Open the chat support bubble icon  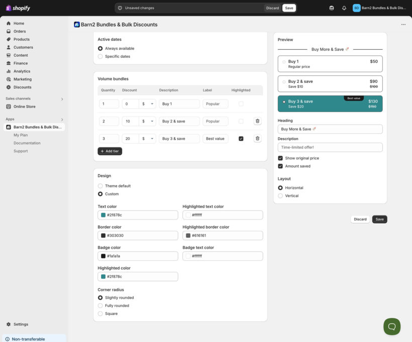tap(392, 326)
